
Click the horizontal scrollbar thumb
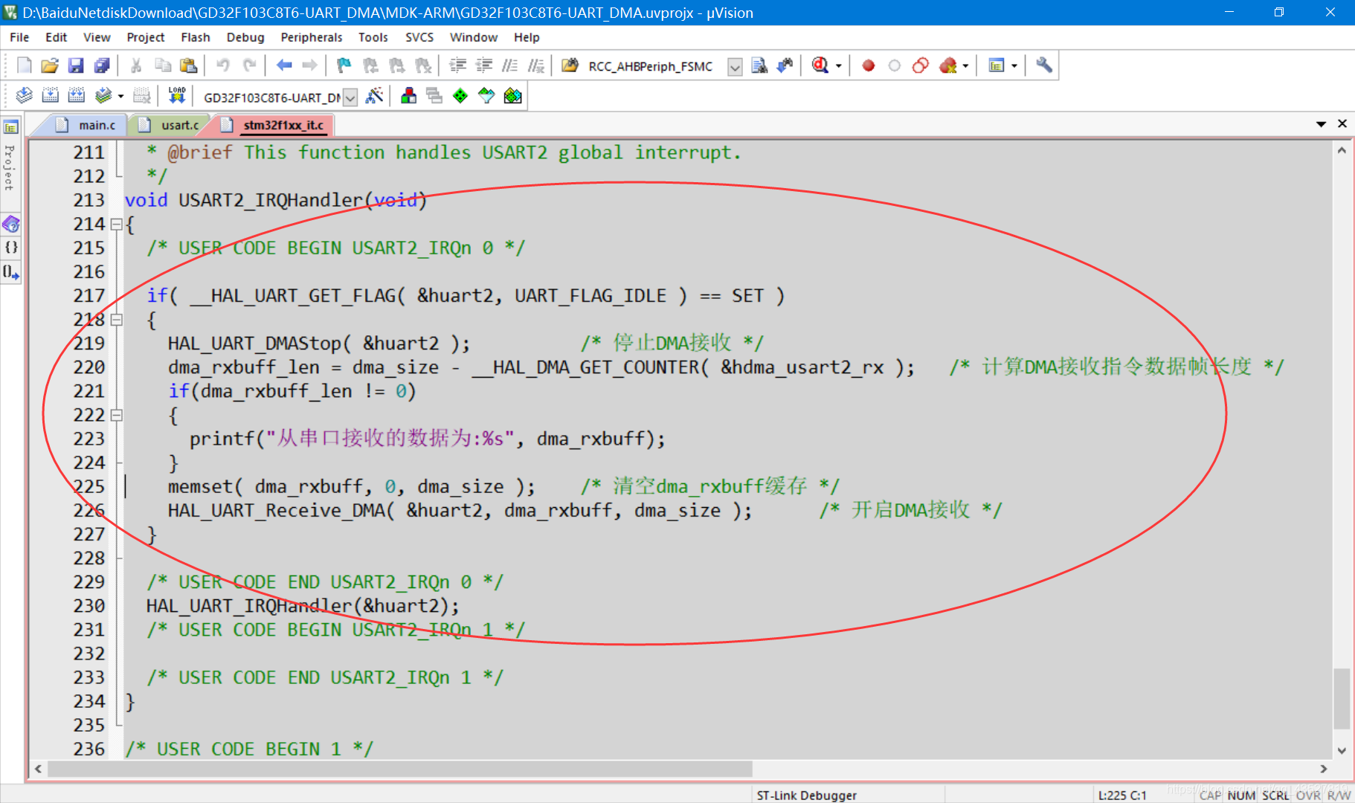click(400, 768)
